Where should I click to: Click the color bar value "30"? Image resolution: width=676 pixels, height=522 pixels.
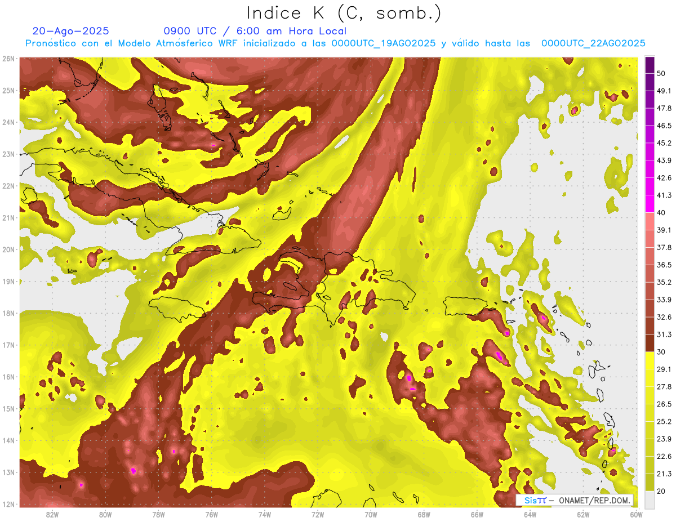[x=661, y=352]
